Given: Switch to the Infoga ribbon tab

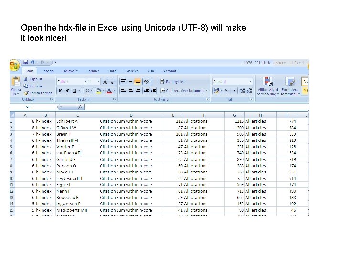Looking at the screenshot, I should (x=48, y=71).
